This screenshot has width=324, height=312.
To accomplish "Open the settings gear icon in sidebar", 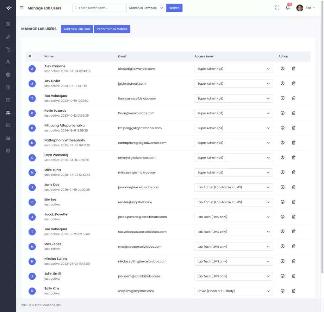I will (8, 151).
